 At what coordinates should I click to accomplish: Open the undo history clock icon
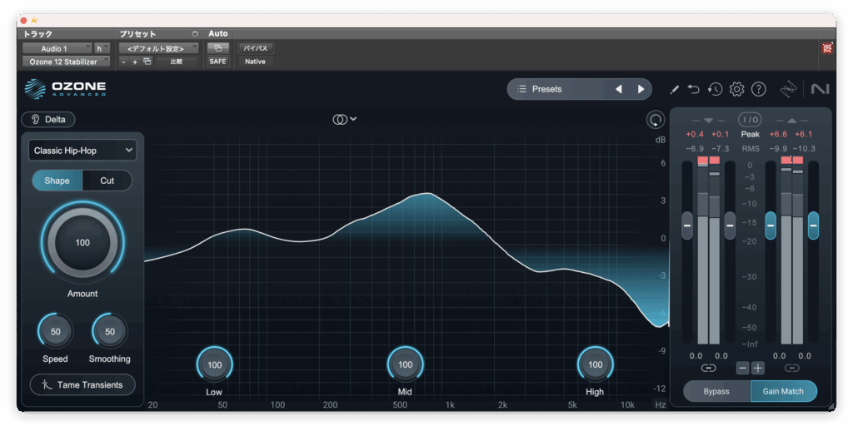coord(715,89)
